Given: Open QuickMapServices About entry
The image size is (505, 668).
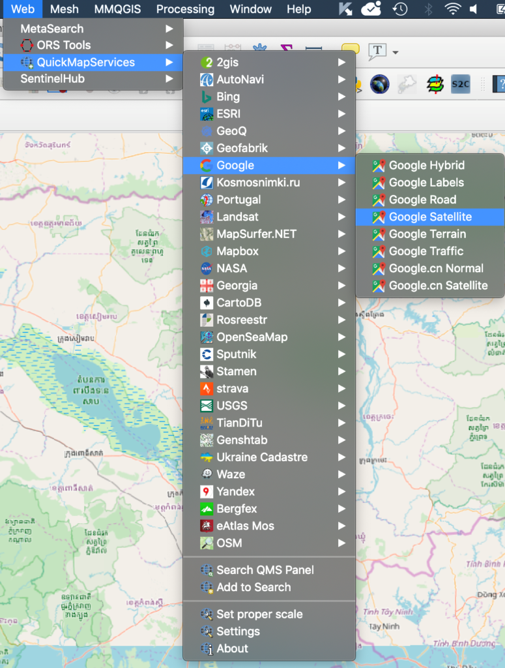Looking at the screenshot, I should pos(269,648).
